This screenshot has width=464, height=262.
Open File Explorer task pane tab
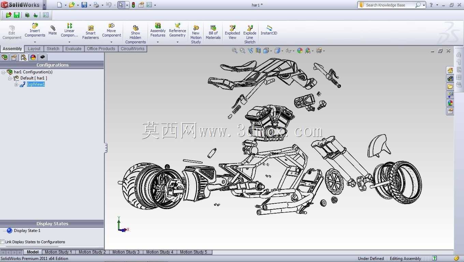tap(450, 87)
